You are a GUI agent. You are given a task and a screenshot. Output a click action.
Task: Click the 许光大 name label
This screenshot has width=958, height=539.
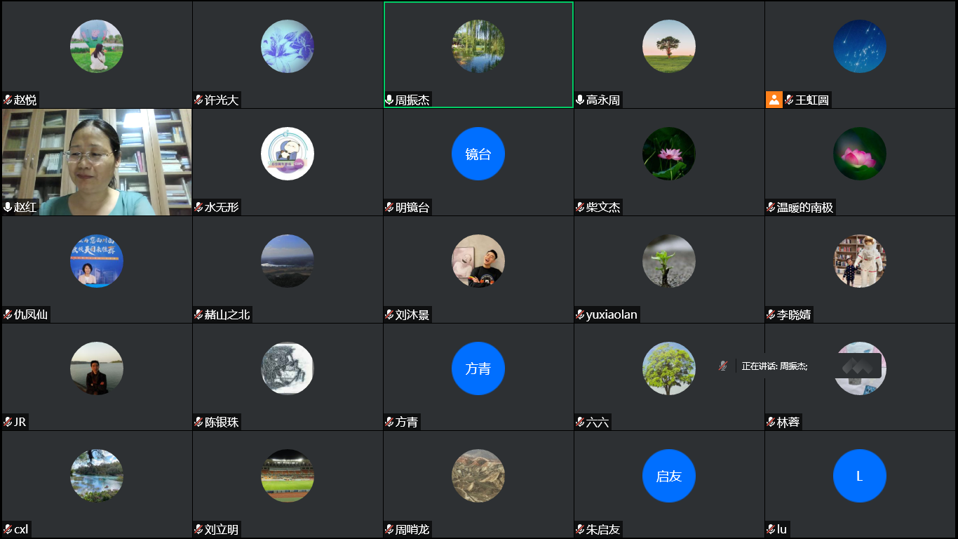tap(222, 100)
